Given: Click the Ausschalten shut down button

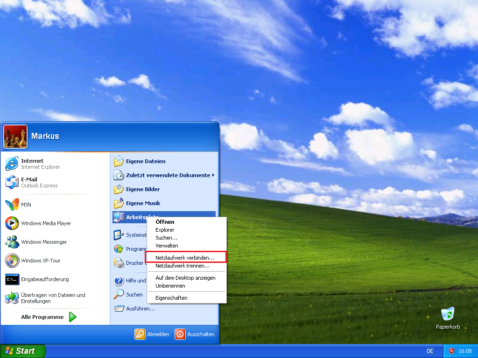Looking at the screenshot, I should tap(195, 334).
